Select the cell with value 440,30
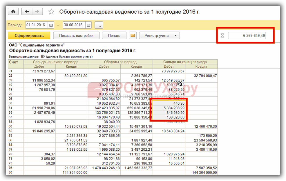Viewport: 286px width, 181px height. coord(169,103)
